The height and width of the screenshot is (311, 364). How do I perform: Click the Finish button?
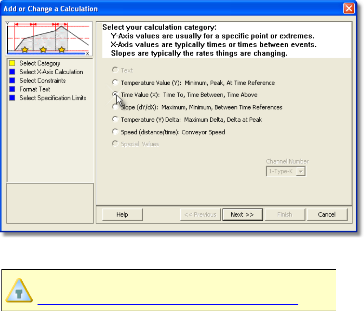pos(285,214)
